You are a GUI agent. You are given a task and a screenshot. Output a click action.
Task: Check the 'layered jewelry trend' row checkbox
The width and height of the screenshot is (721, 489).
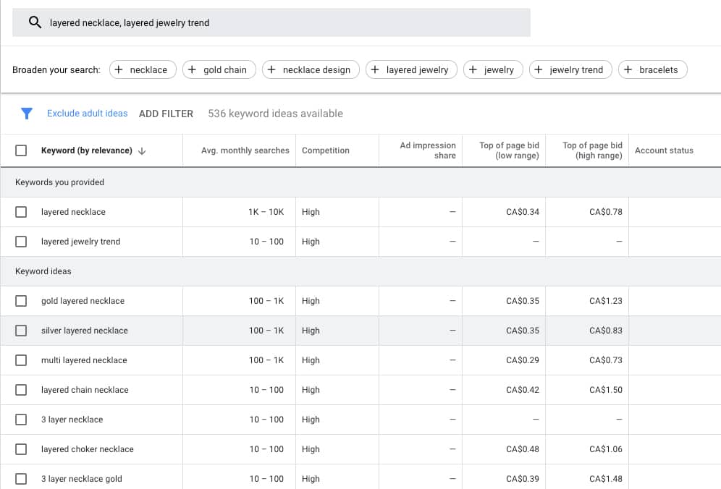[21, 242]
